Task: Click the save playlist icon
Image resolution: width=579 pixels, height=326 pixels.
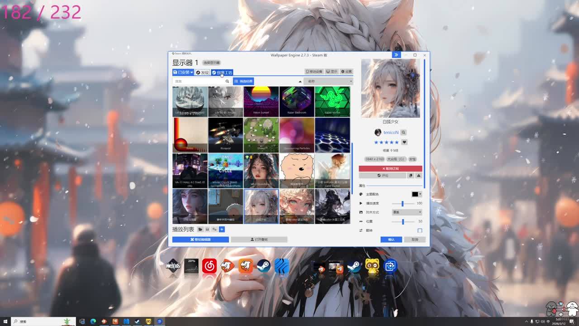Action: click(208, 230)
